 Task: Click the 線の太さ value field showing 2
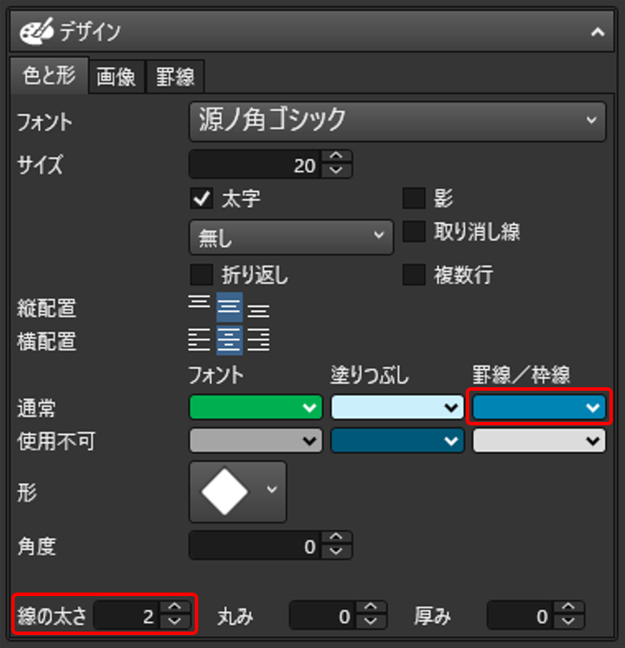point(126,615)
